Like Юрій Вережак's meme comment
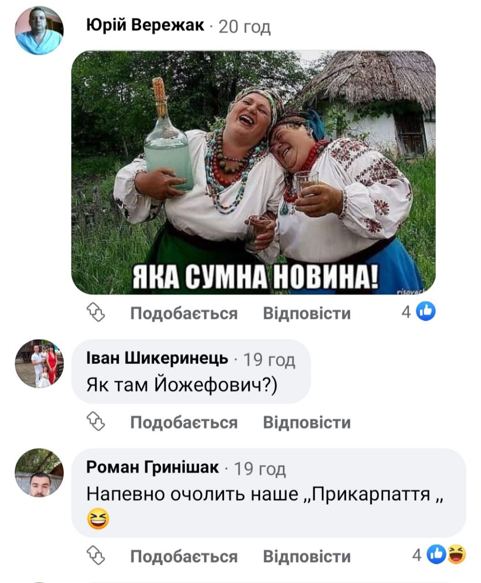Screen dimensions: 481x583 click(184, 313)
